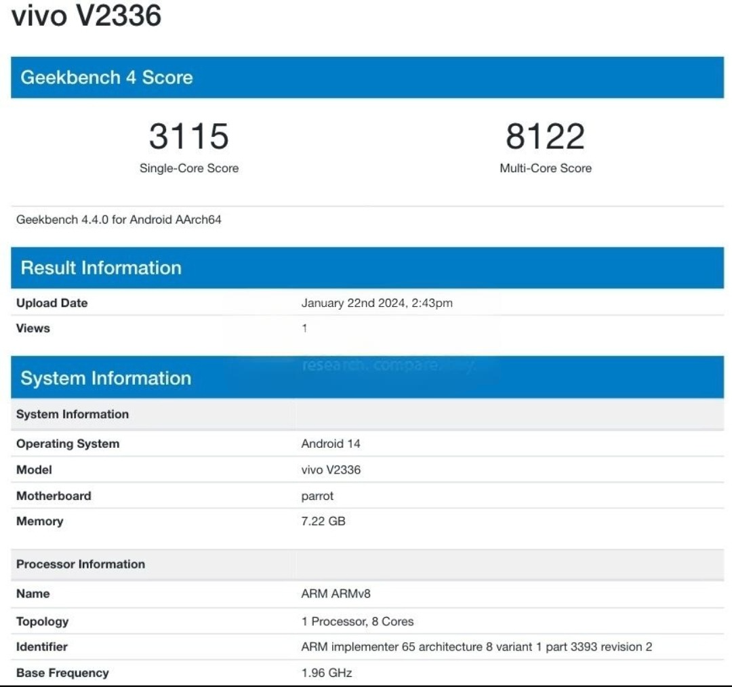Select '1 Processor, 8 Cores' value
The width and height of the screenshot is (732, 687).
[x=358, y=621]
